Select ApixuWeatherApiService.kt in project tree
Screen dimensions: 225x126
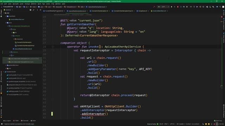point(22,49)
